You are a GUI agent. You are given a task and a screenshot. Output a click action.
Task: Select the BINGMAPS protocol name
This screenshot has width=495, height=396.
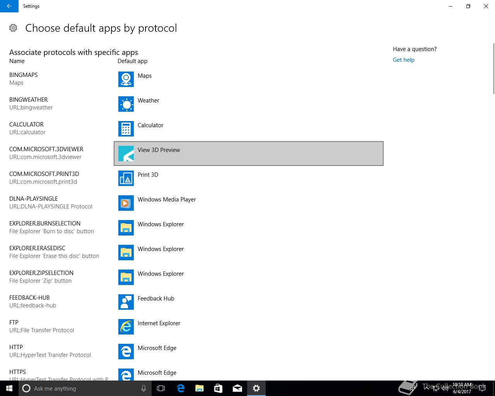click(24, 75)
